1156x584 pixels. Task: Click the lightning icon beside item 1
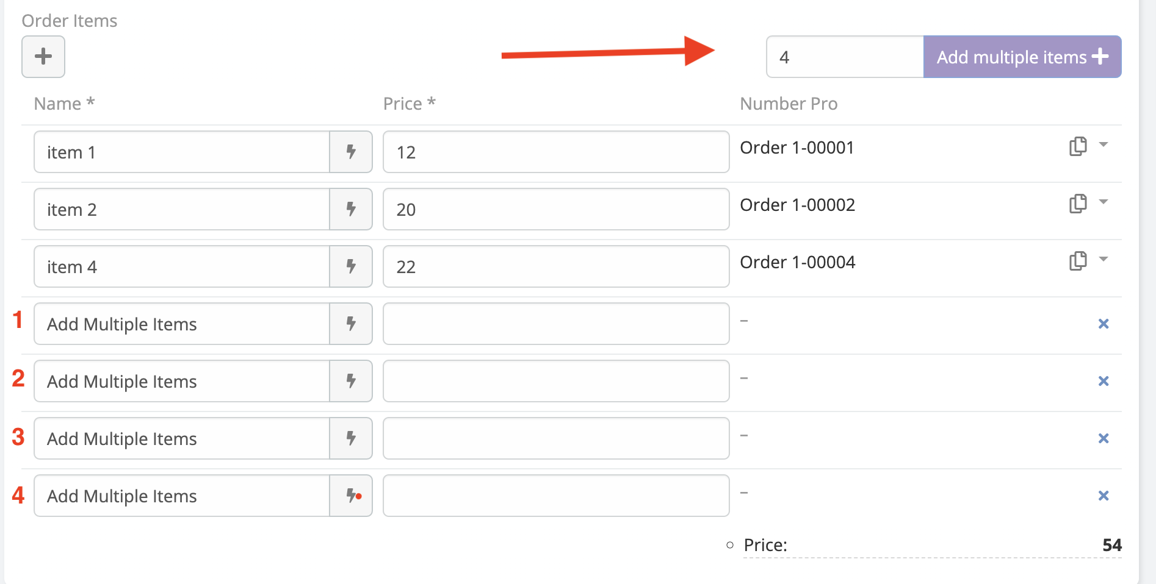pyautogui.click(x=351, y=152)
